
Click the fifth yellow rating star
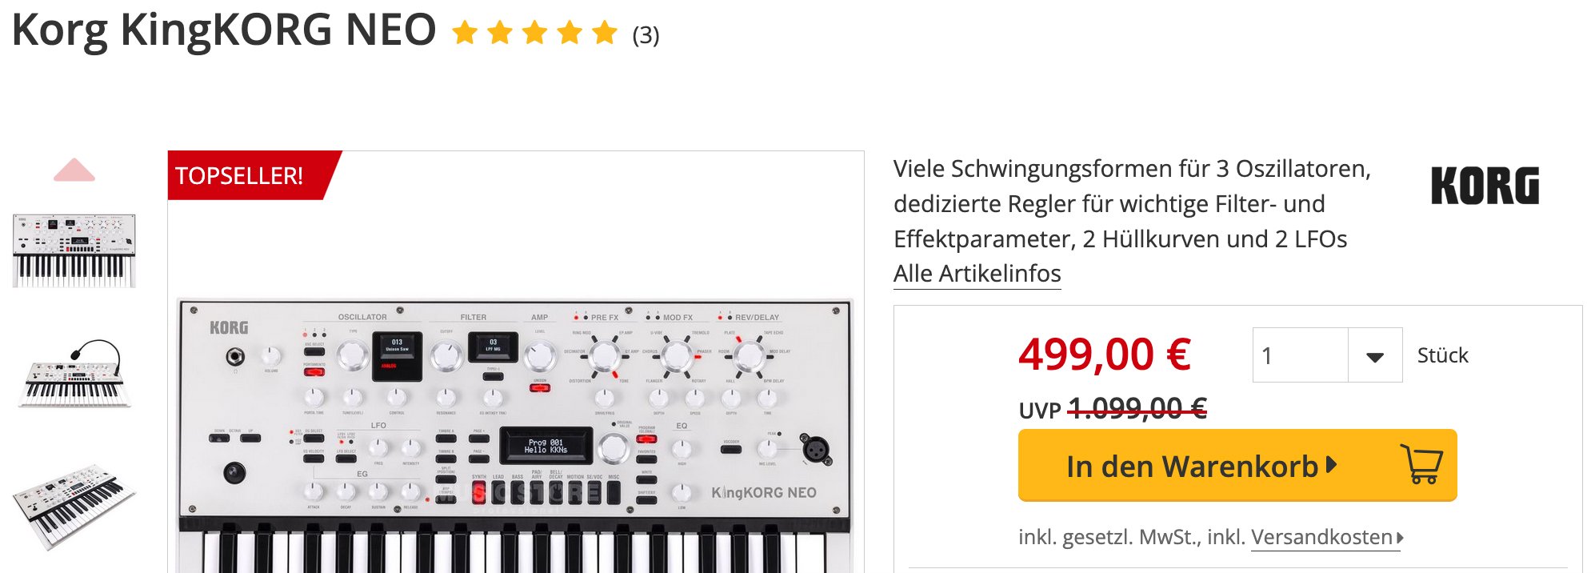point(605,34)
